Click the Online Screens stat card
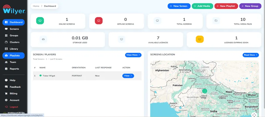 tap(58, 21)
